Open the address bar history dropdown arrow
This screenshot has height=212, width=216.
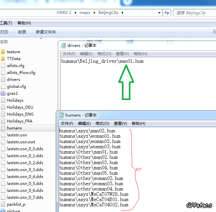(x=159, y=13)
